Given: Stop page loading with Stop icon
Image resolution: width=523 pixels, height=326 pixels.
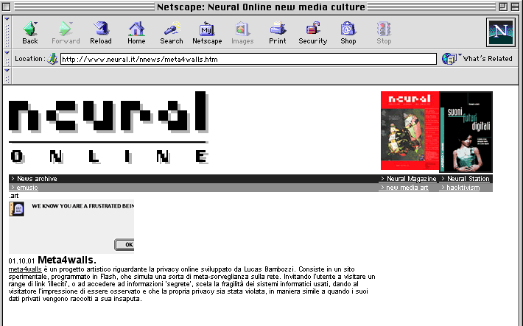Looking at the screenshot, I should 384,33.
